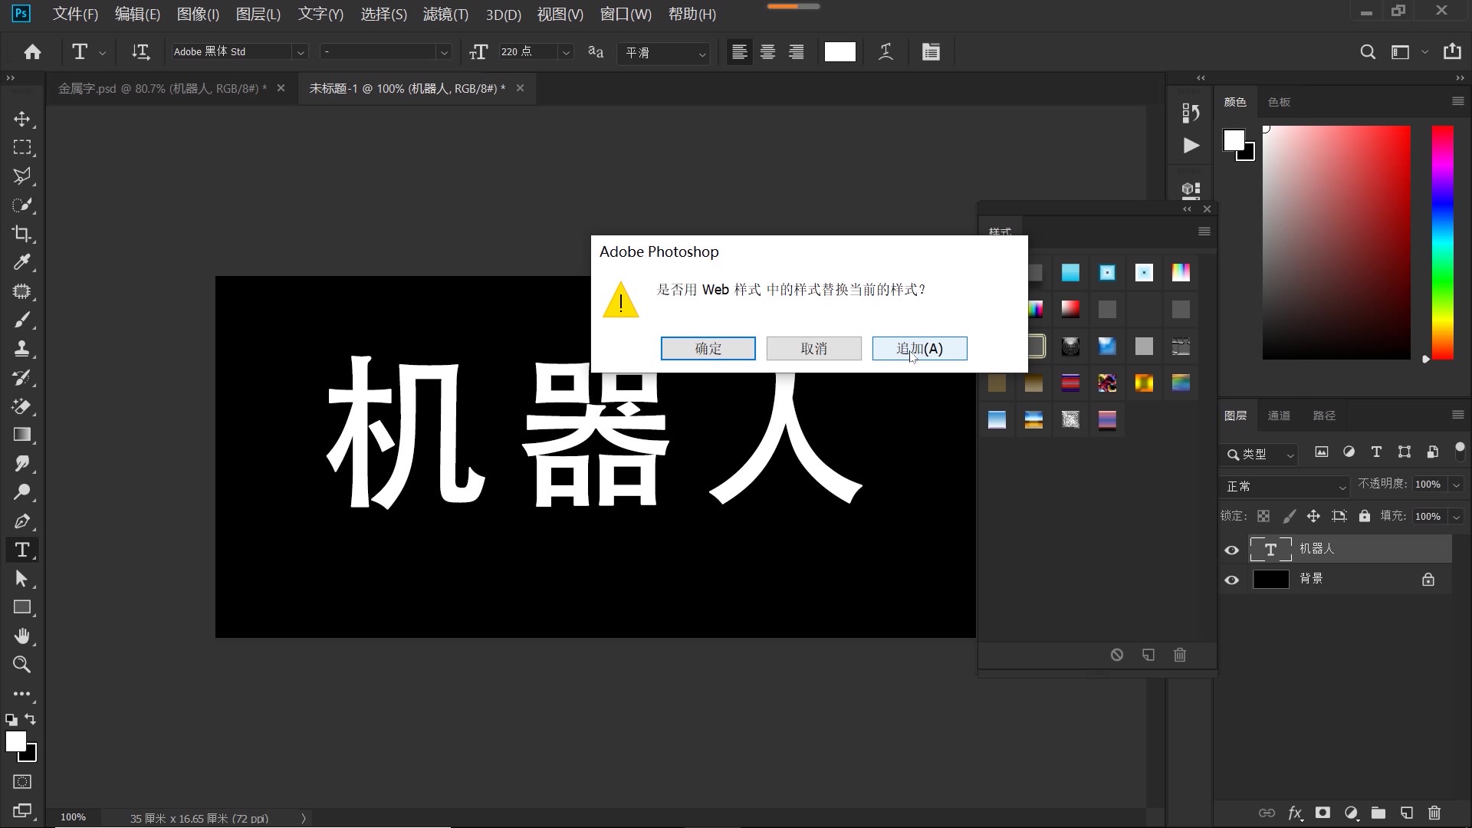Click the 追加(A) button in the dialog

click(x=918, y=348)
